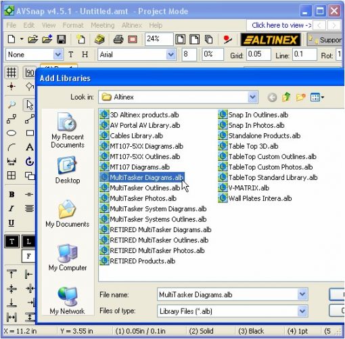Open the Format menu

(73, 25)
